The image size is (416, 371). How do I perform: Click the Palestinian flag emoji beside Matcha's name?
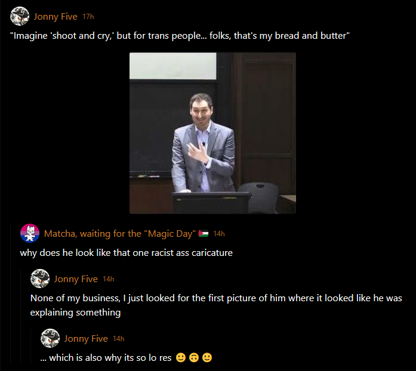(204, 233)
